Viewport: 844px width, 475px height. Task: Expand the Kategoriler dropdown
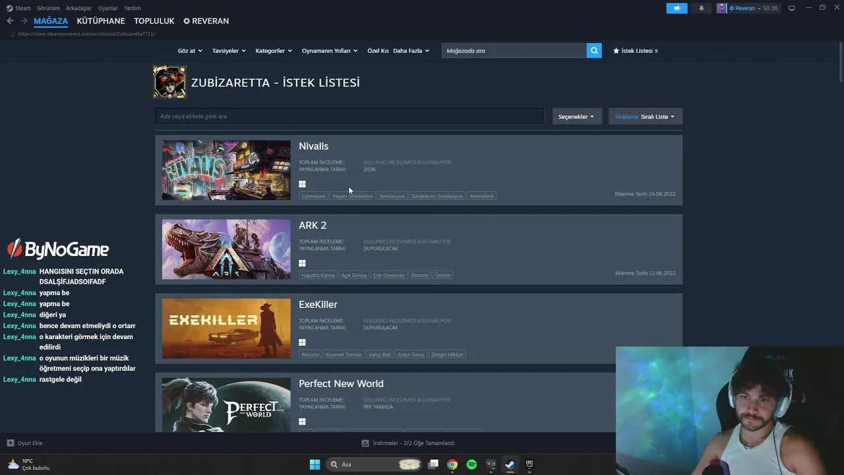coord(274,51)
